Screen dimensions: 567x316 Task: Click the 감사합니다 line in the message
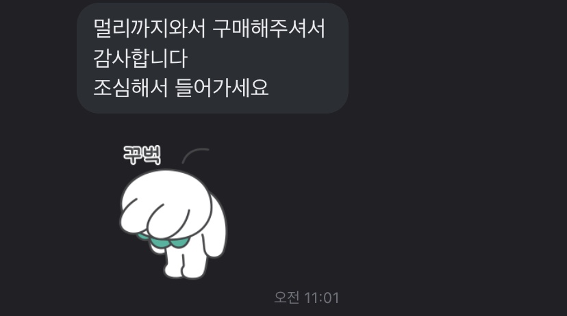pyautogui.click(x=140, y=58)
